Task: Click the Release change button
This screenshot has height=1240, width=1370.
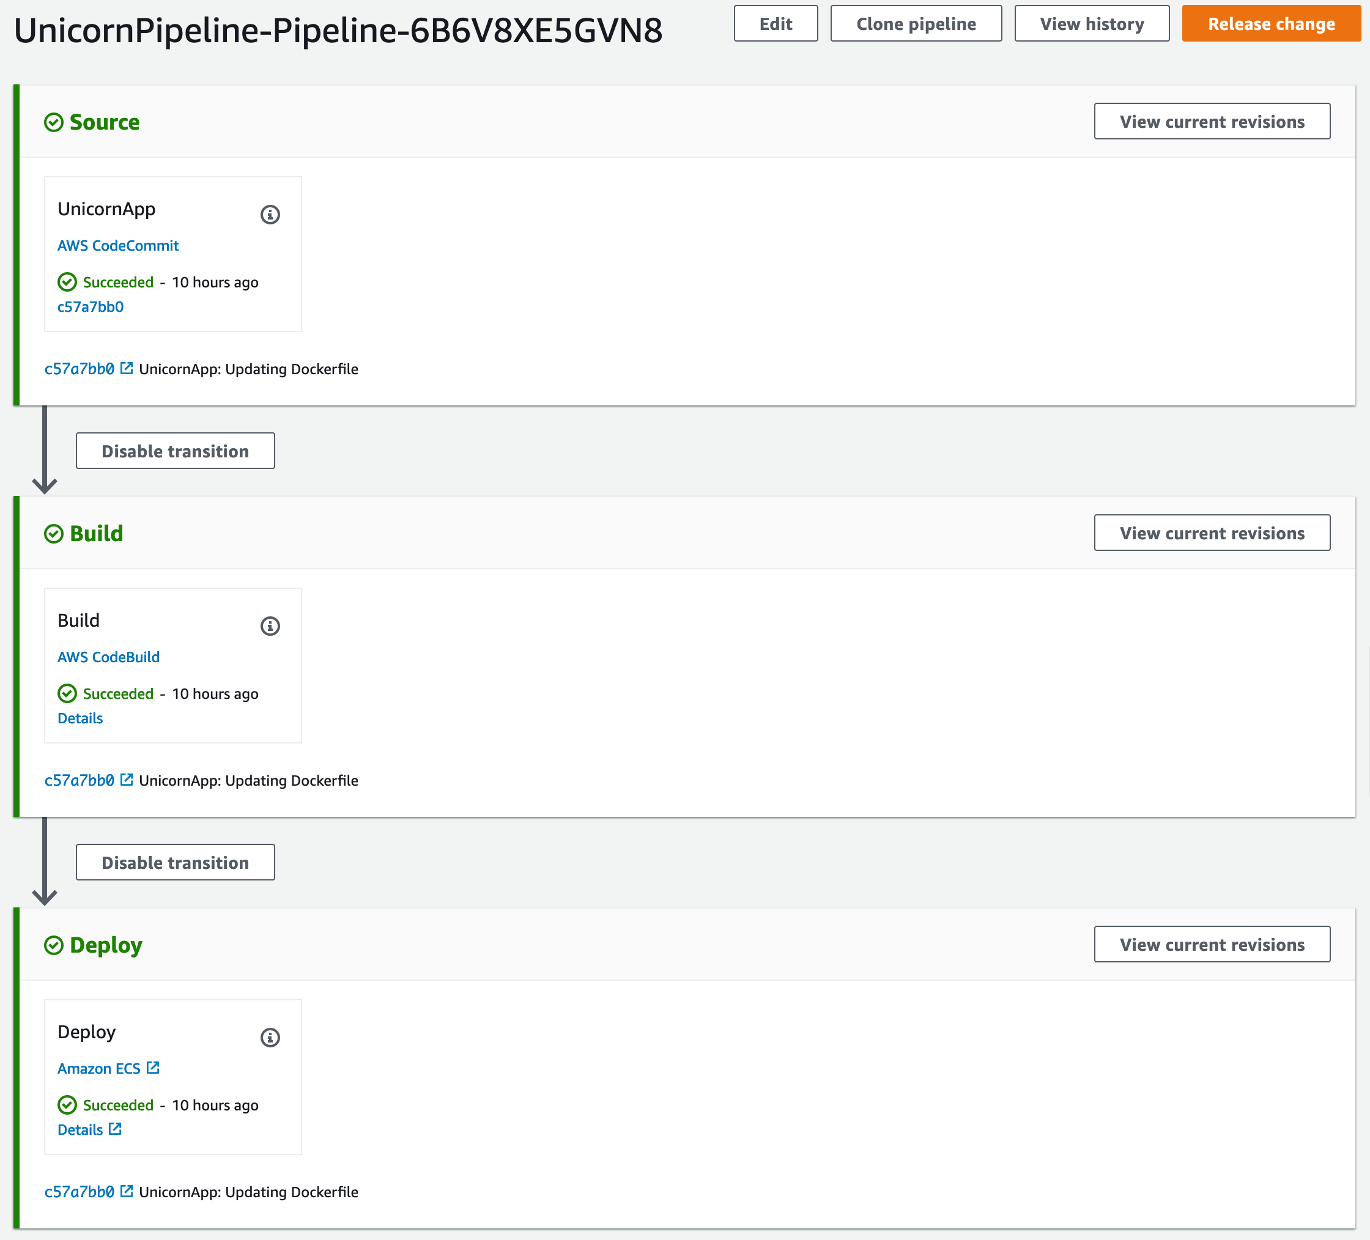Action: coord(1271,24)
